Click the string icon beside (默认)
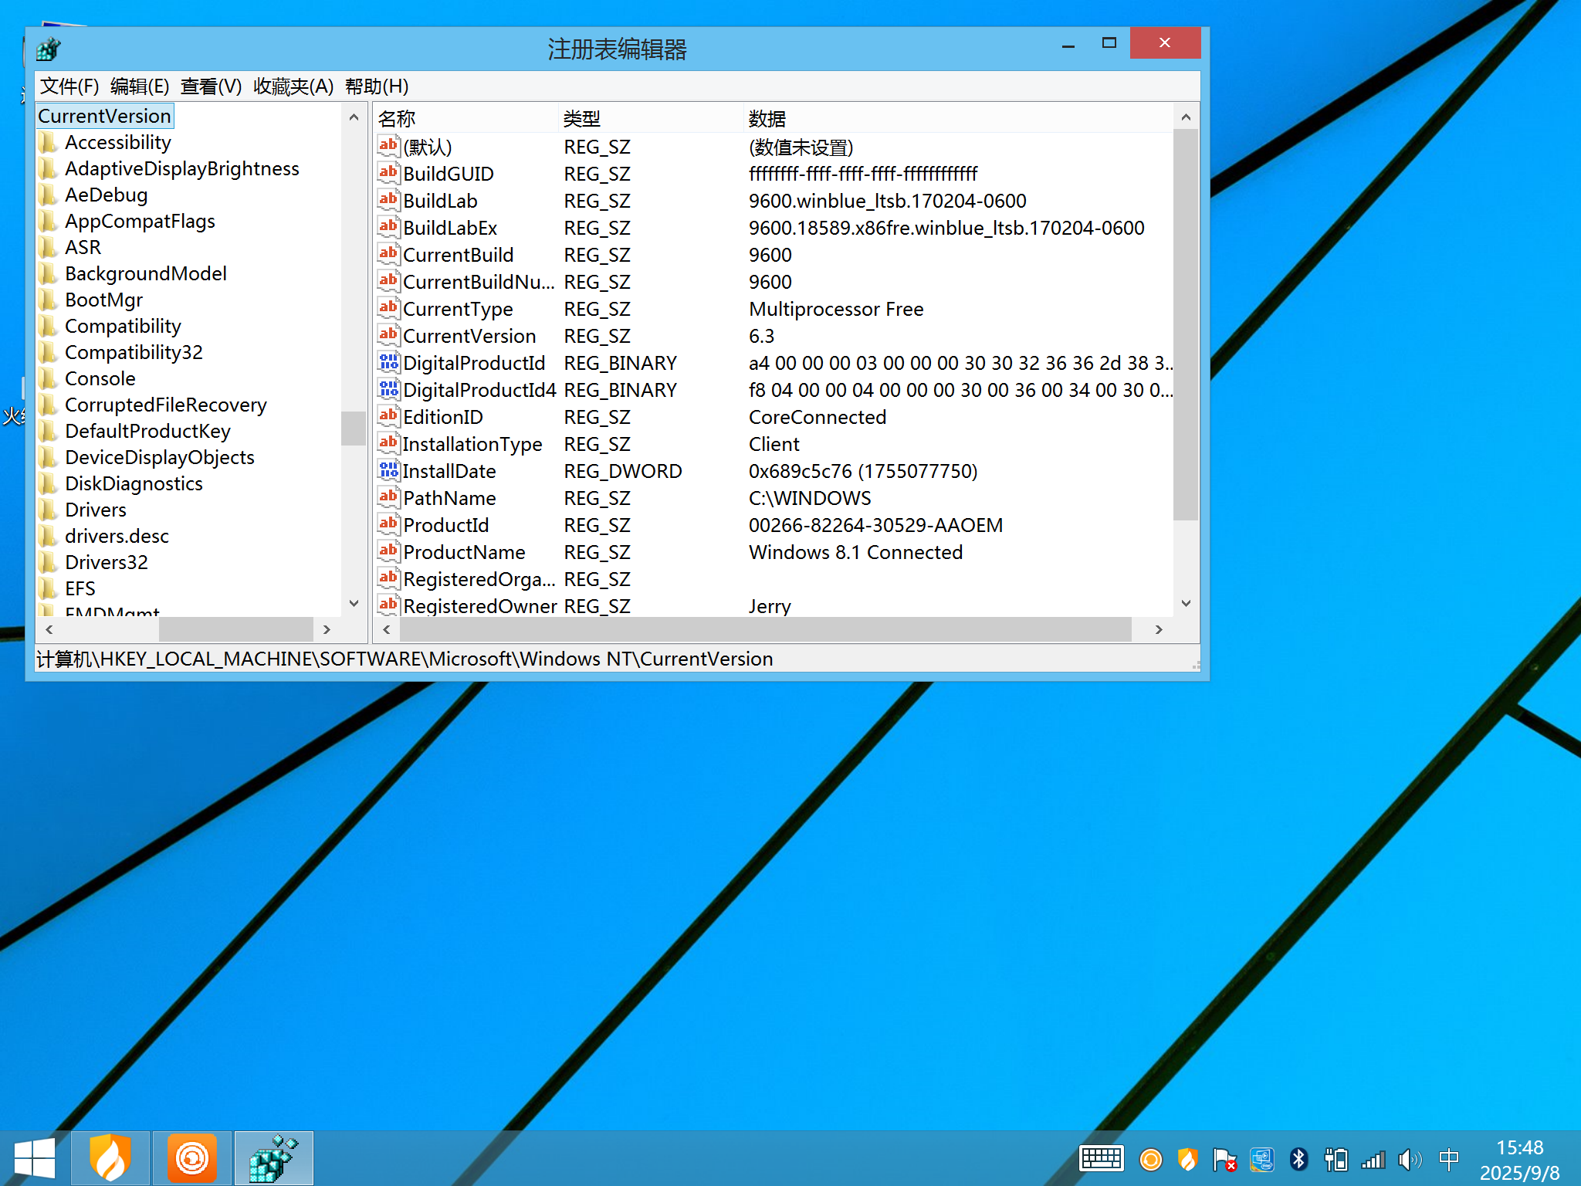The width and height of the screenshot is (1581, 1186). [x=388, y=146]
